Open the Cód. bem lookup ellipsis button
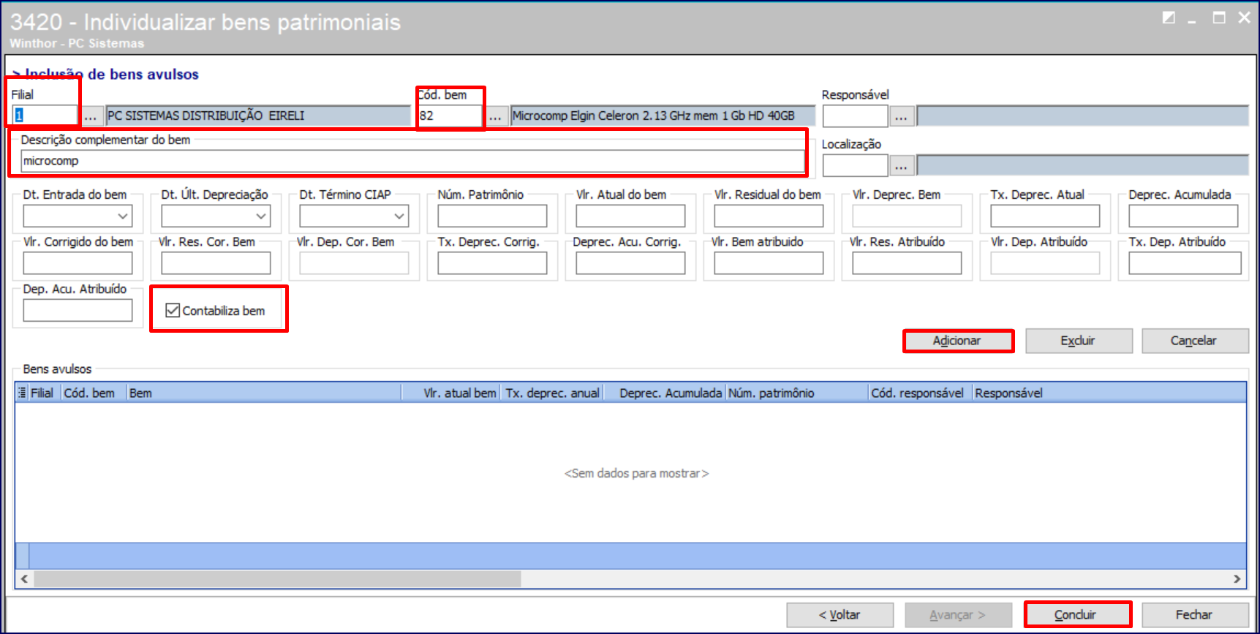The width and height of the screenshot is (1260, 634). coord(495,116)
